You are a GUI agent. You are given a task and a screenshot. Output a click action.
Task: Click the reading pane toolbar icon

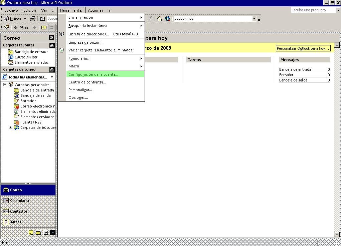[52, 27]
